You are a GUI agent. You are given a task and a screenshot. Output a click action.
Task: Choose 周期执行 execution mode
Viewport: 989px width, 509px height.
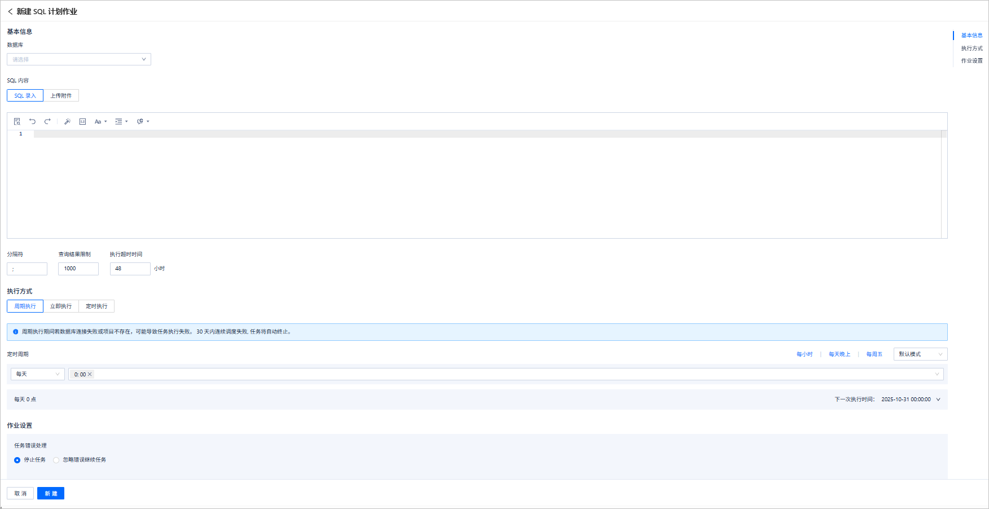(x=25, y=306)
